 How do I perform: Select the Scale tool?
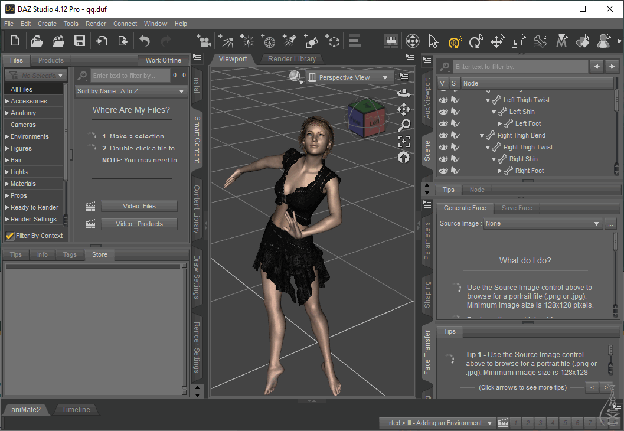coord(518,41)
